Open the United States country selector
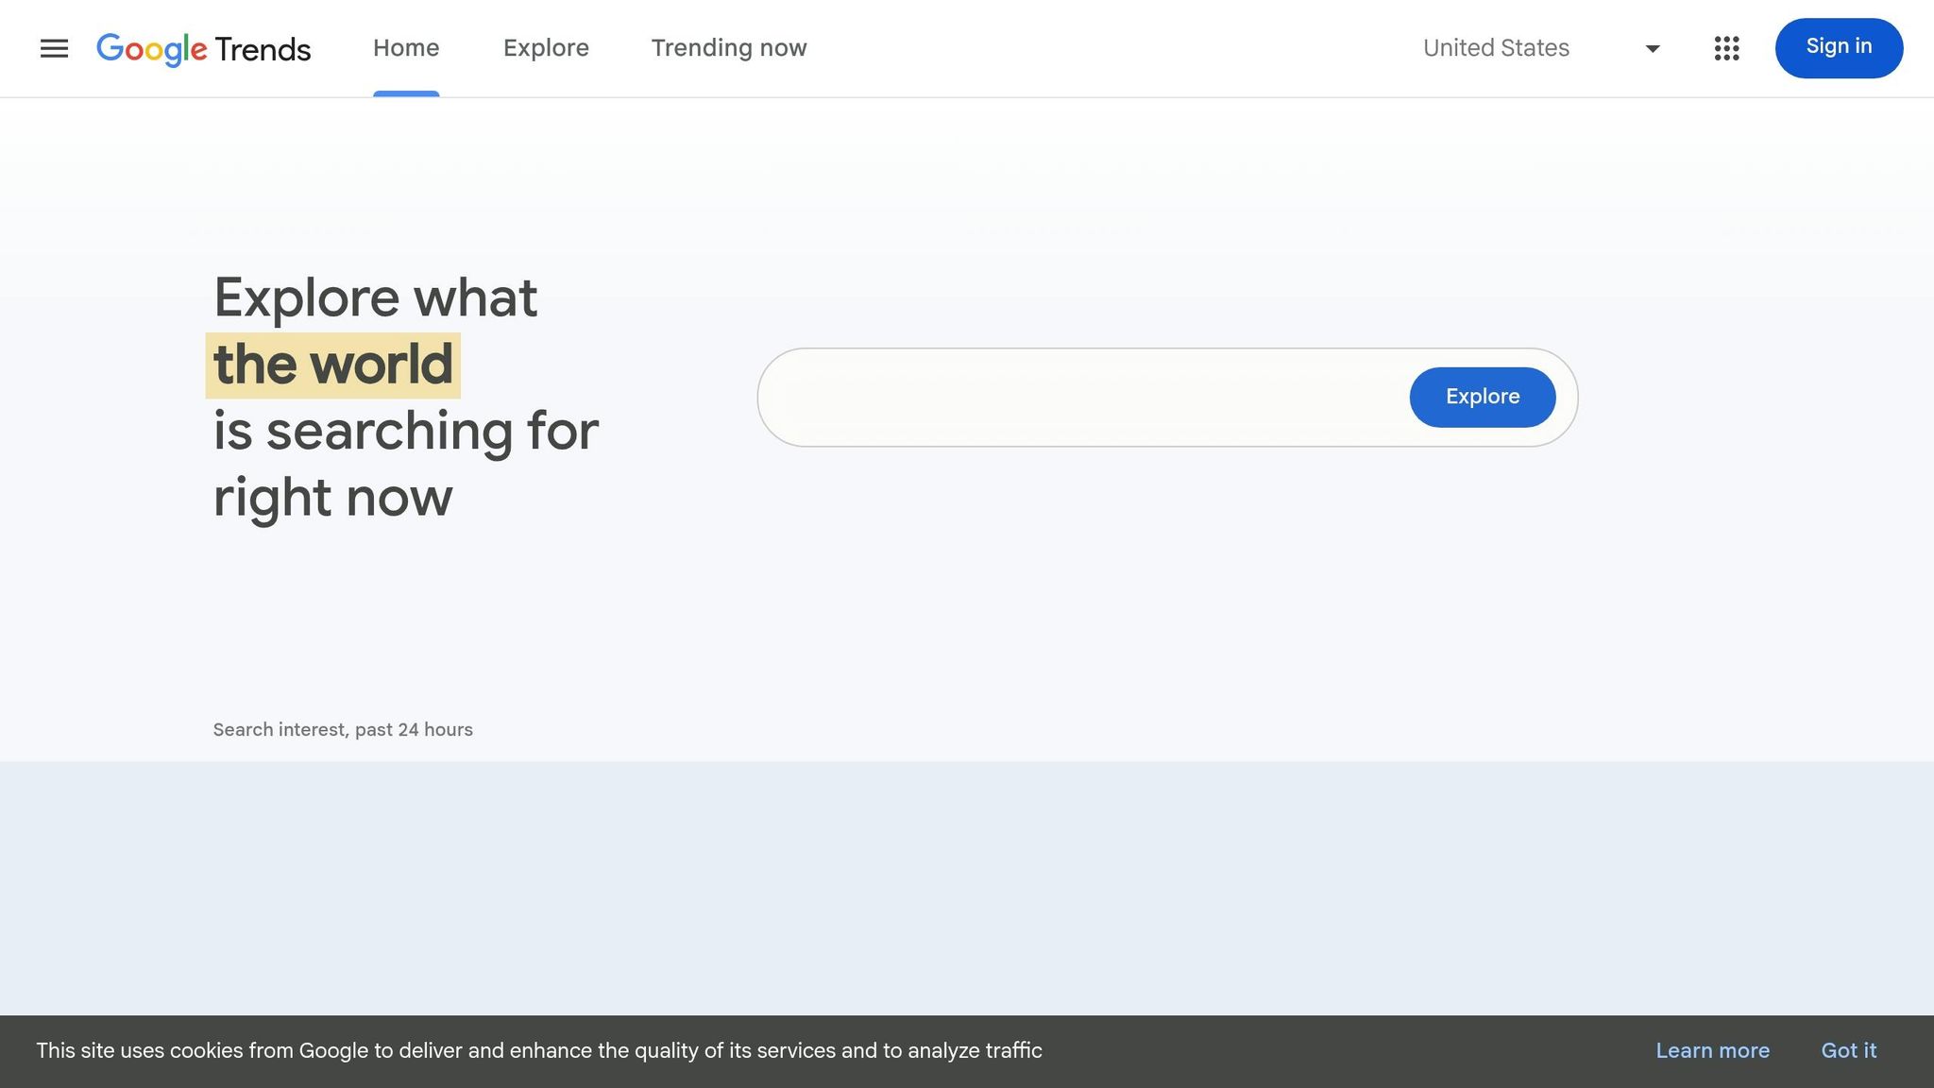 1496,48
